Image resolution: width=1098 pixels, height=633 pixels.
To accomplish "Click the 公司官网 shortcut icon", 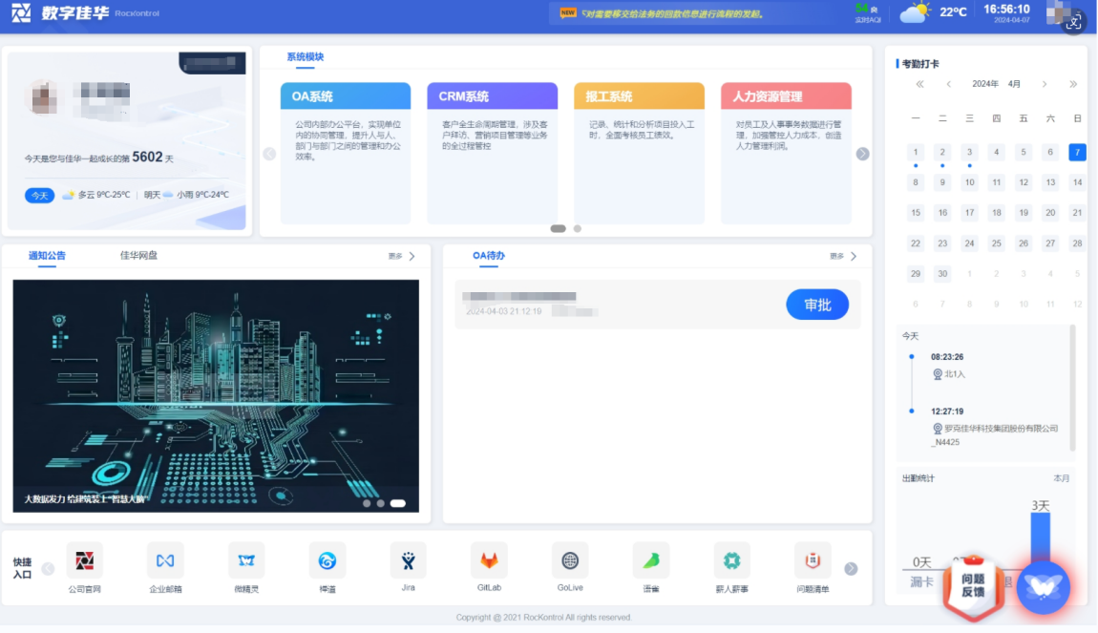I will [84, 560].
